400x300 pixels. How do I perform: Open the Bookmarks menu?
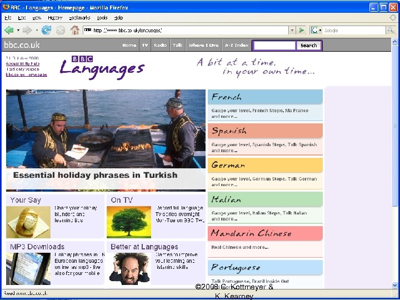79,18
